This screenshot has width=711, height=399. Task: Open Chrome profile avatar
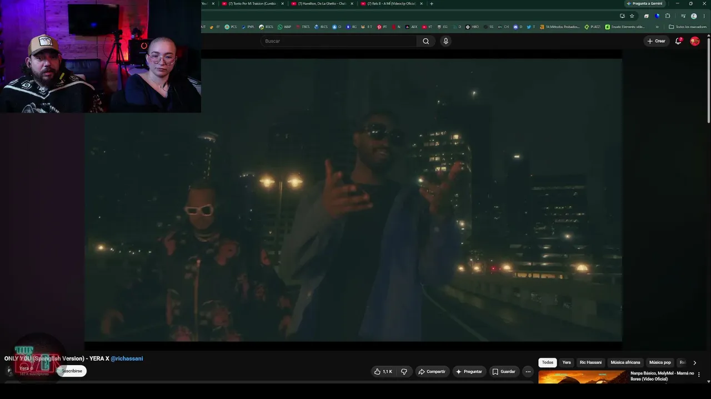tap(694, 16)
